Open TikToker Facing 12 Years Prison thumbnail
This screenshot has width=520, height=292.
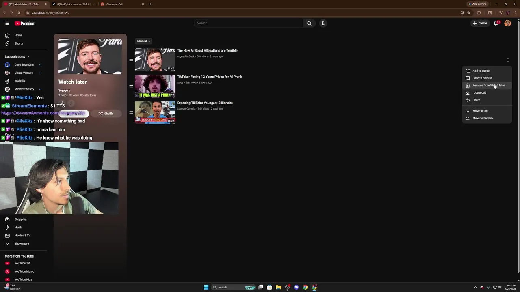[x=155, y=86]
